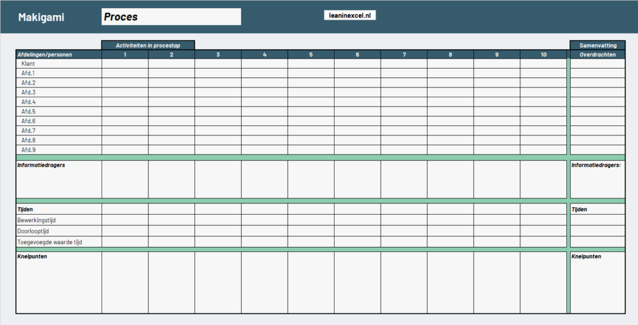The height and width of the screenshot is (325, 638).
Task: Click the process step 10 column header
Action: (543, 54)
